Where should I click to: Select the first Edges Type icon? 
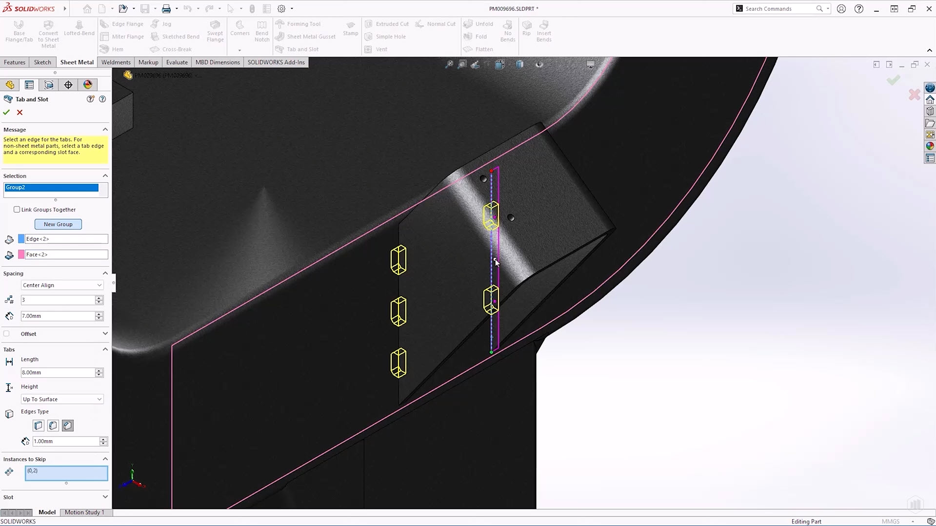tap(39, 426)
